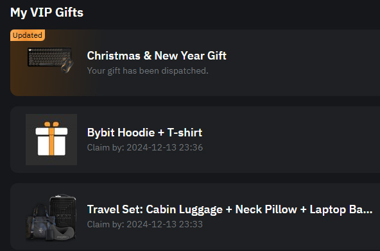Open the Bybit Hoodie + T-shirt title
Viewport: 380px width, 251px height.
pos(144,133)
